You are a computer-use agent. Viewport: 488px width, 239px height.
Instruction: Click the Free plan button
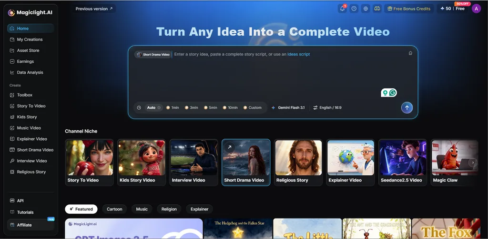click(x=460, y=9)
